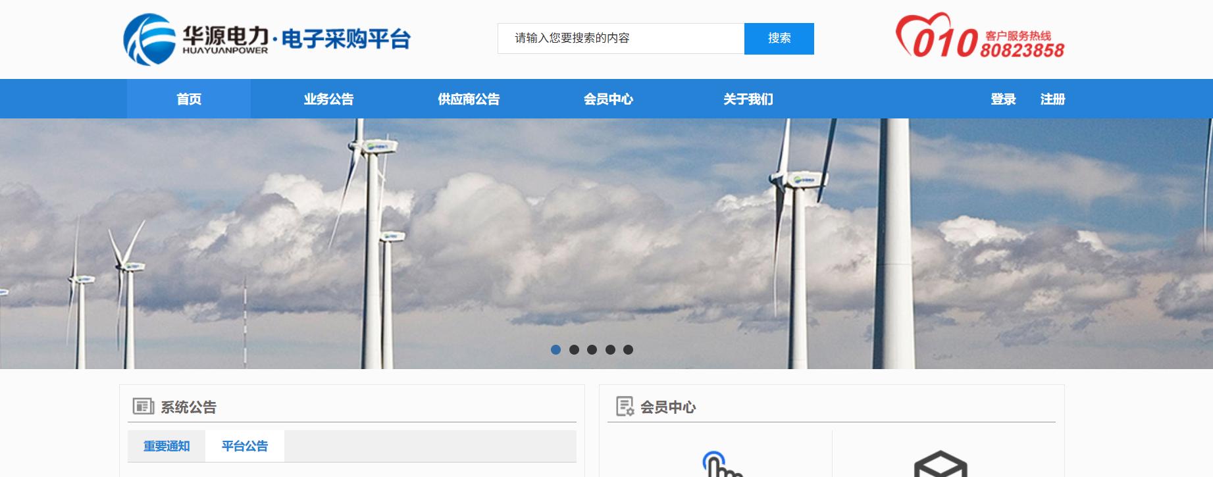Switch to the 平台公告 tab
Viewport: 1213px width, 477px height.
click(x=245, y=446)
